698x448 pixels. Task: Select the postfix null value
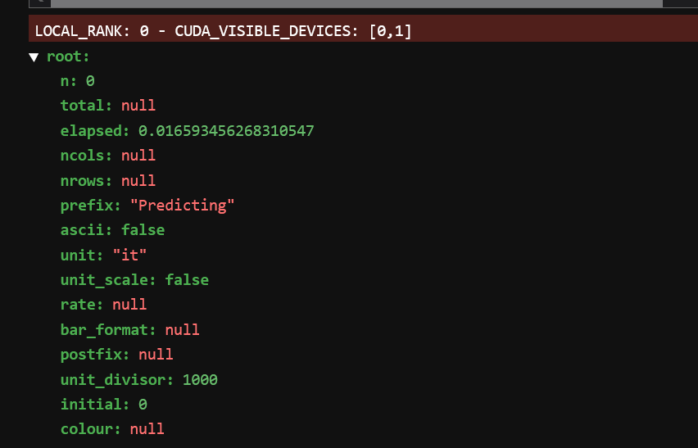click(156, 355)
